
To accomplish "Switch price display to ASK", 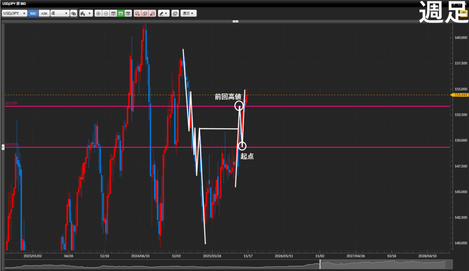I will pos(44,14).
